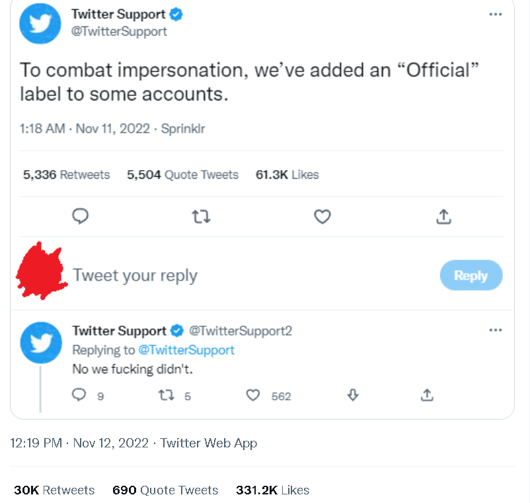Retweet the "No we fucking didn't" reply
Viewport: 530px width, 503px height.
[167, 395]
